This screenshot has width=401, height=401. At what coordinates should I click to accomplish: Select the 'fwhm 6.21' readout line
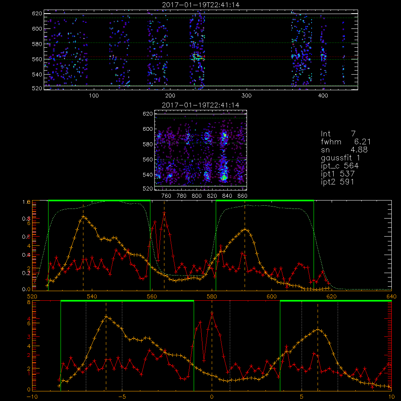tap(346, 142)
